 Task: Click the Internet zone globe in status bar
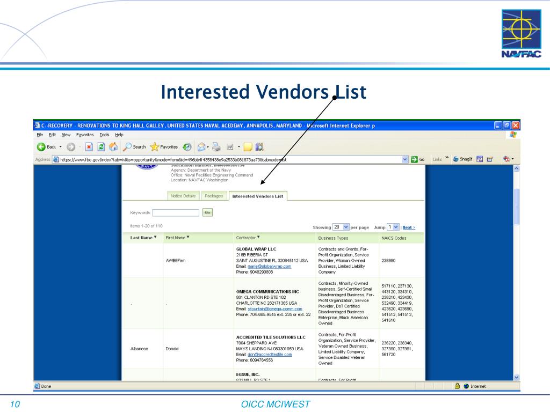click(x=466, y=386)
